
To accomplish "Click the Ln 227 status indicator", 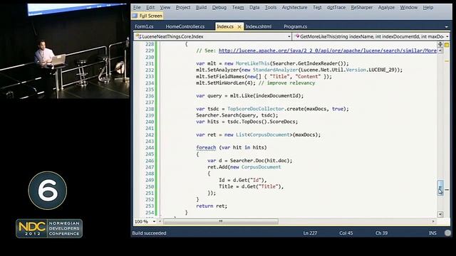I will coord(310,233).
